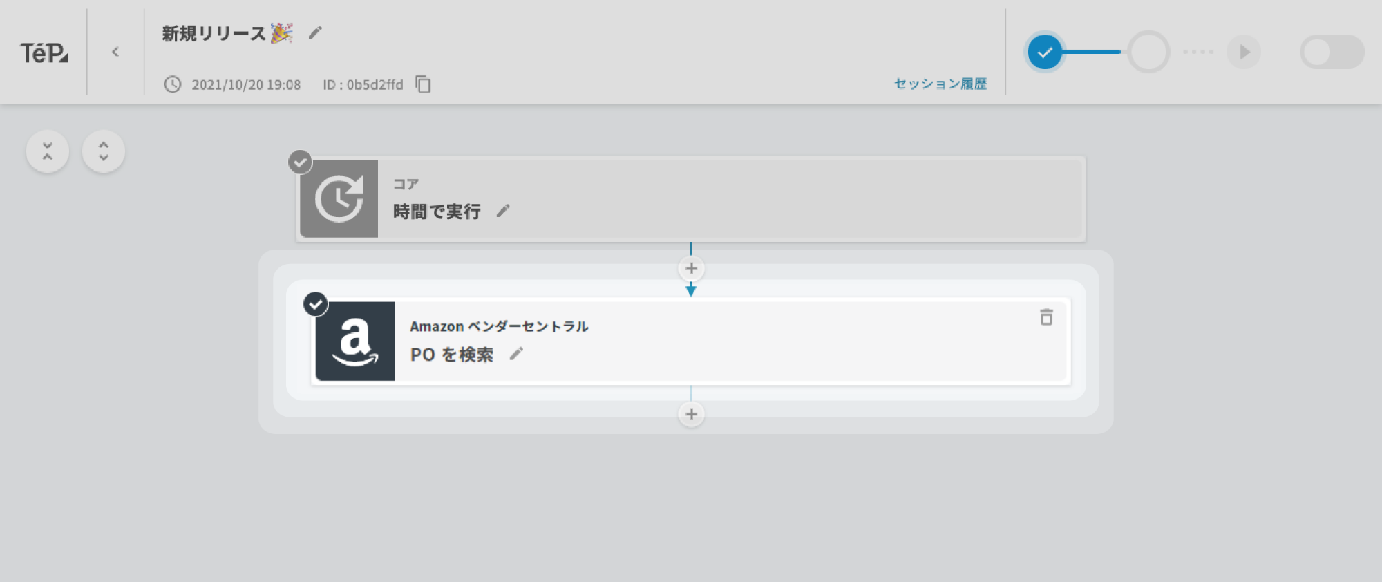Click the clock trigger icon of 時間で実行
1382x582 pixels.
339,199
